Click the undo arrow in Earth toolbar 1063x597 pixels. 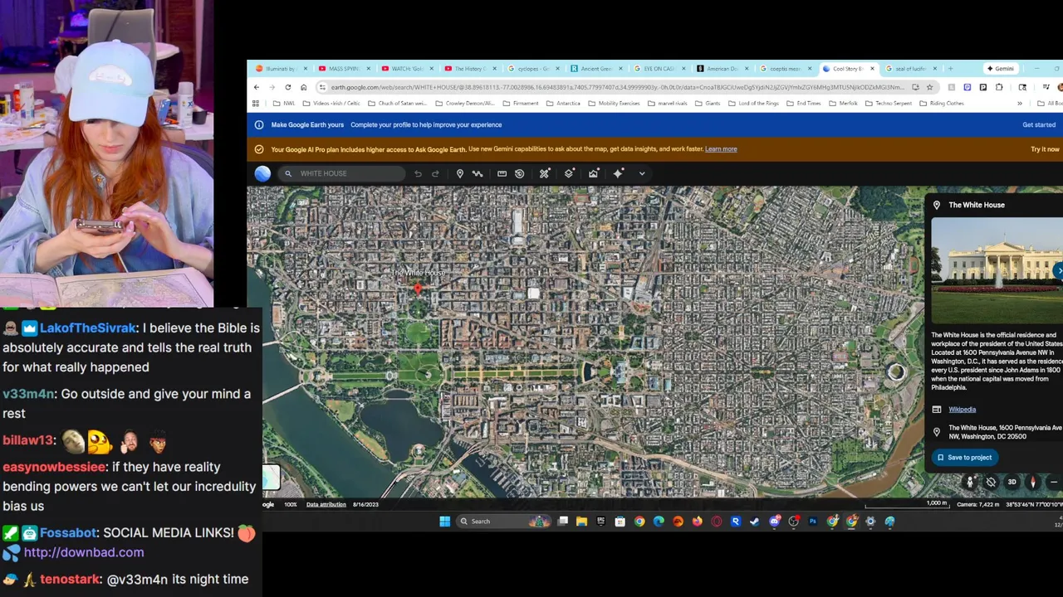coord(418,173)
